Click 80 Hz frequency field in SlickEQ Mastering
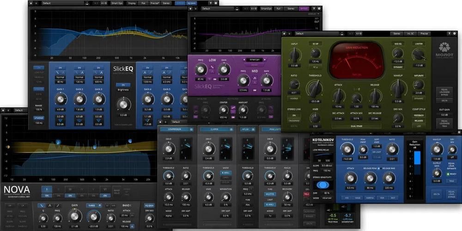462x231 pixels. pos(60,82)
